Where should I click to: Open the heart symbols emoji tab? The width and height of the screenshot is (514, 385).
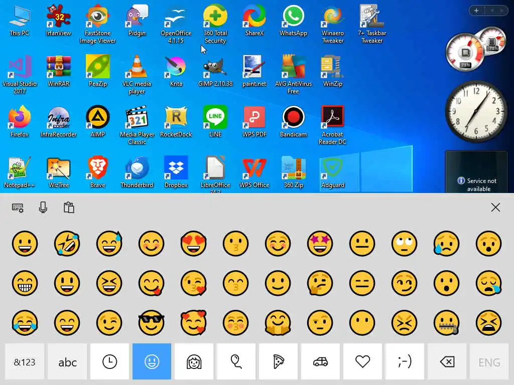pos(362,362)
